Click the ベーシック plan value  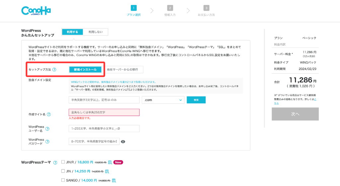pos(309,38)
